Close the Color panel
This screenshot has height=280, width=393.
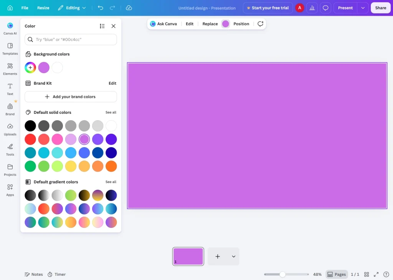(x=113, y=26)
